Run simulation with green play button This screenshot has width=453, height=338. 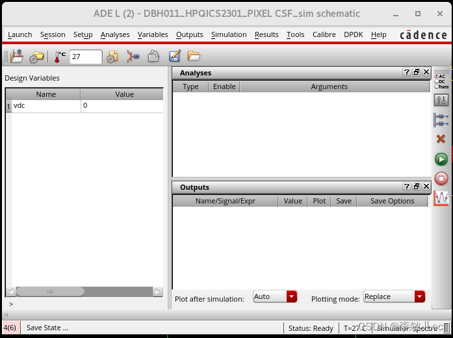(441, 159)
